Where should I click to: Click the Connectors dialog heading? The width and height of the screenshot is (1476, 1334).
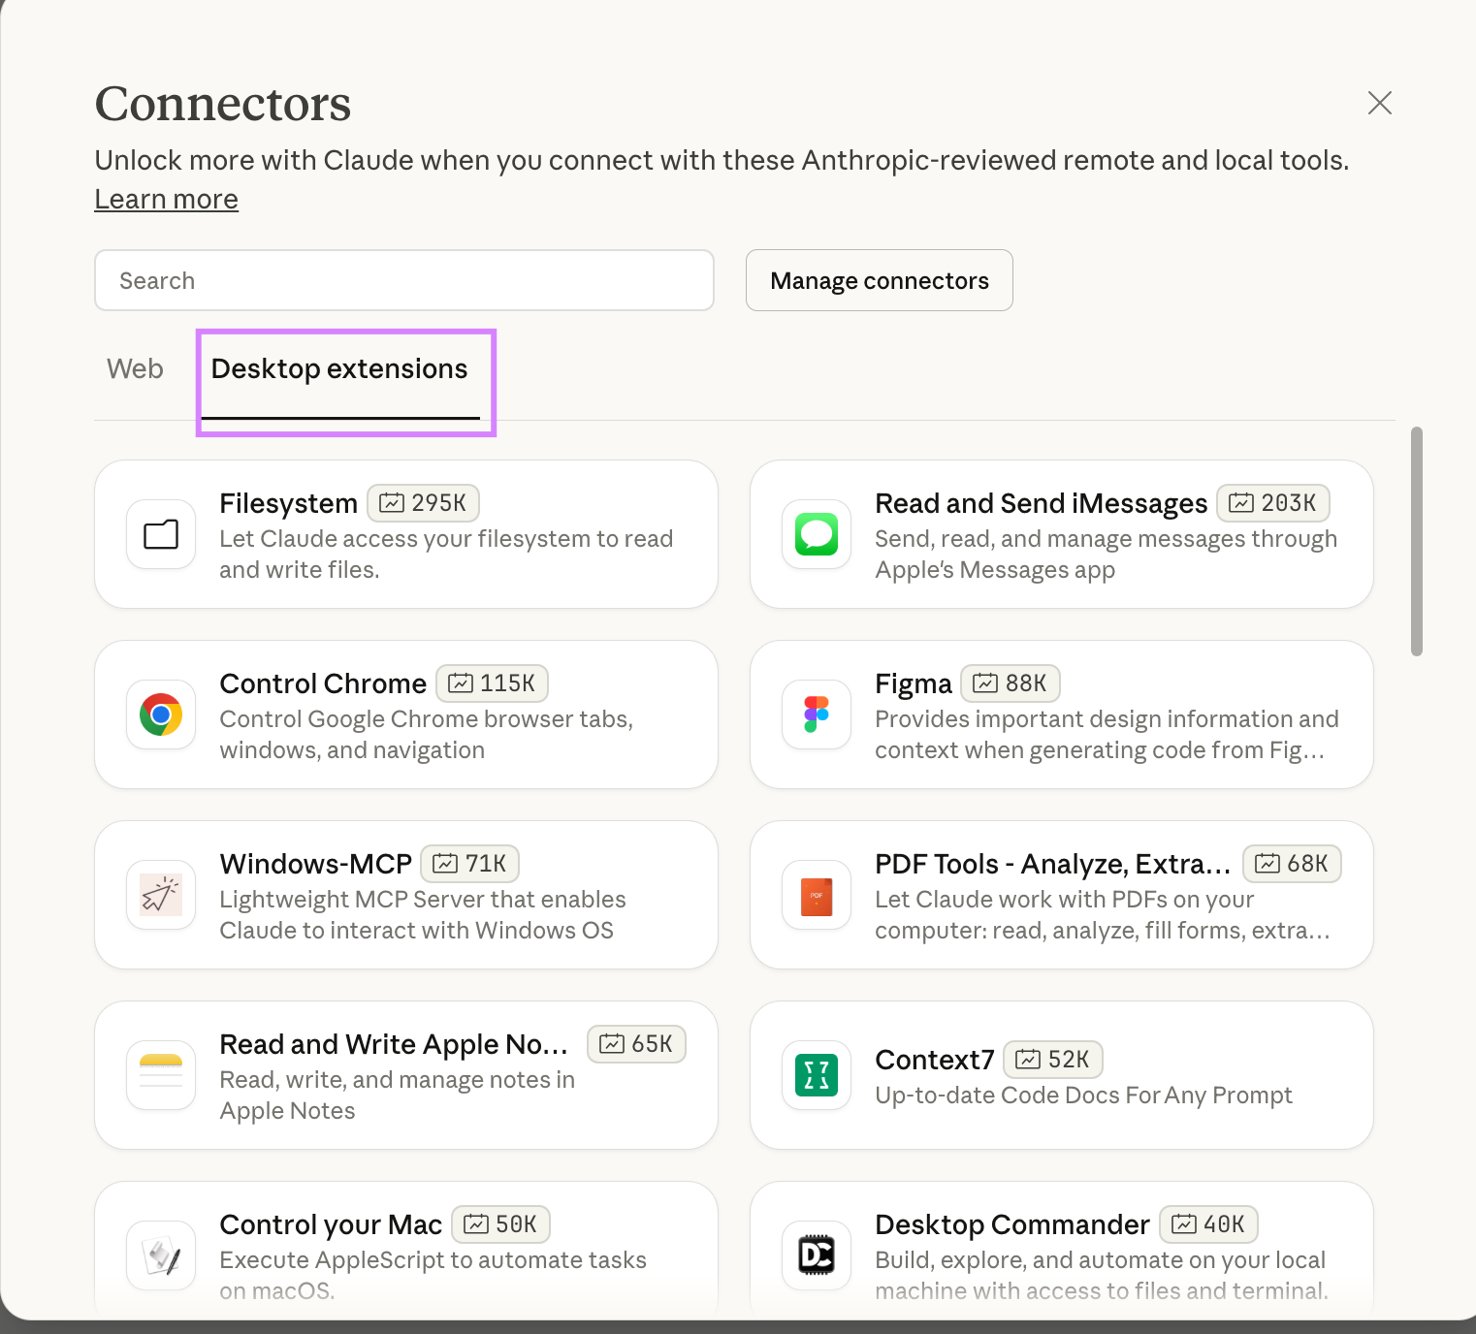pos(223,104)
